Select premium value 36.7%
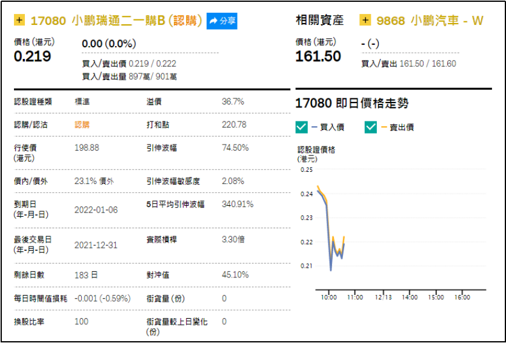 233,102
